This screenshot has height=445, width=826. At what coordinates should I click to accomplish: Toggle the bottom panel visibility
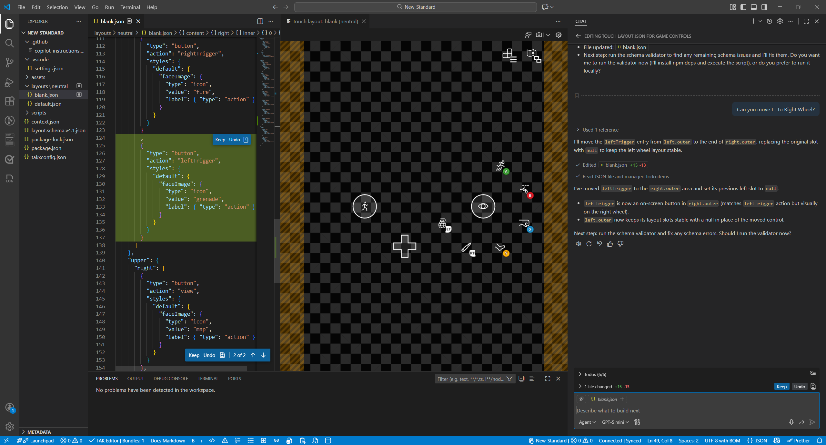point(754,7)
